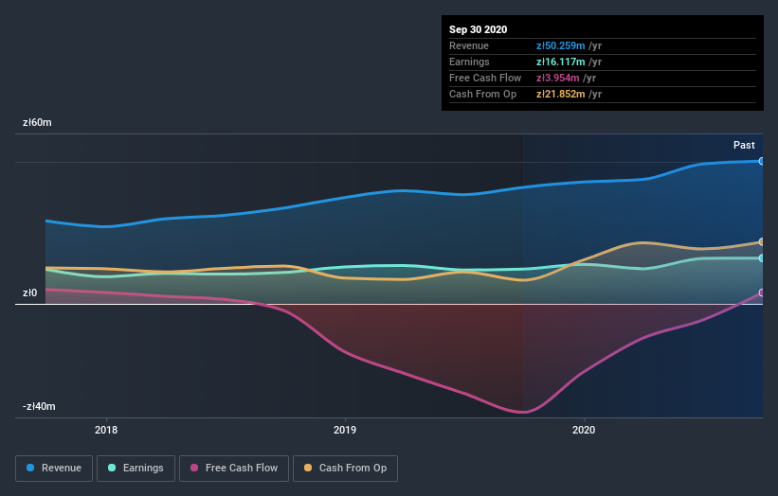Click the pink Free Cash Flow legend dot

click(x=194, y=468)
